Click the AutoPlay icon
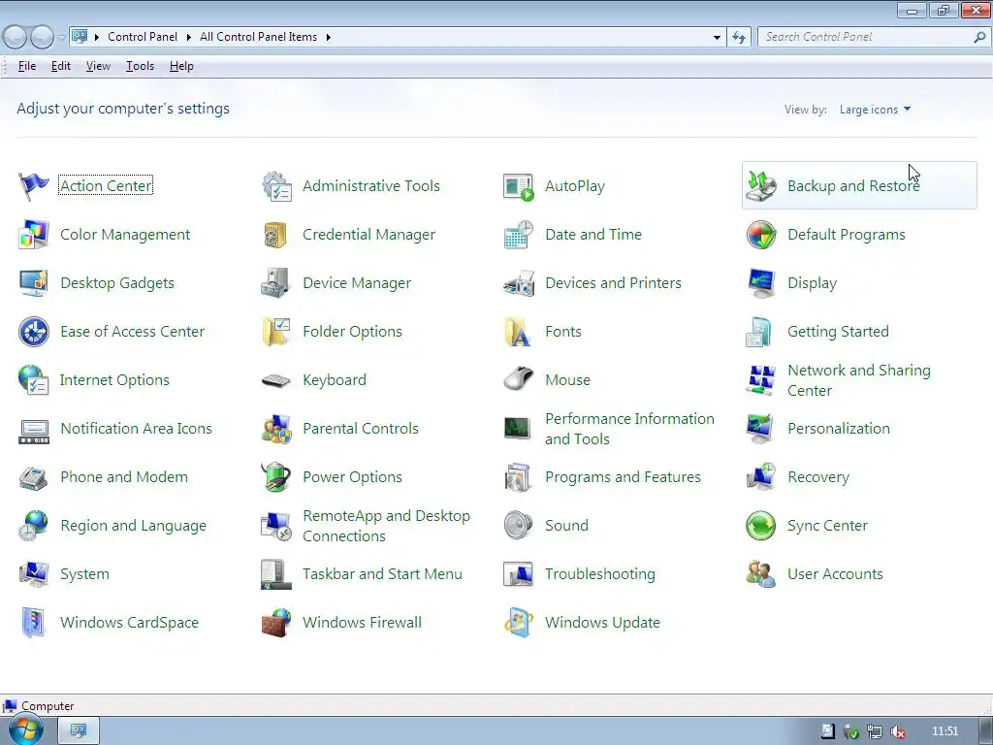The image size is (993, 745). point(519,186)
